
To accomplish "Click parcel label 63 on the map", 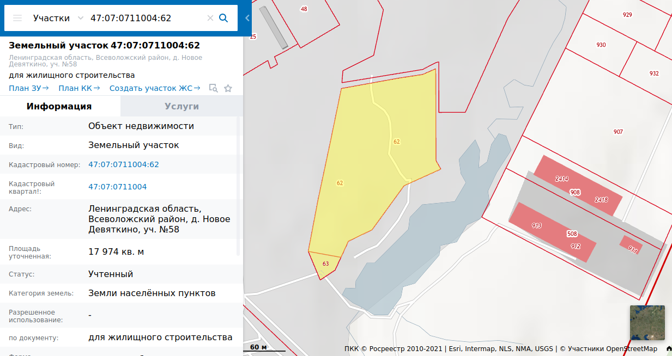I will click(326, 264).
